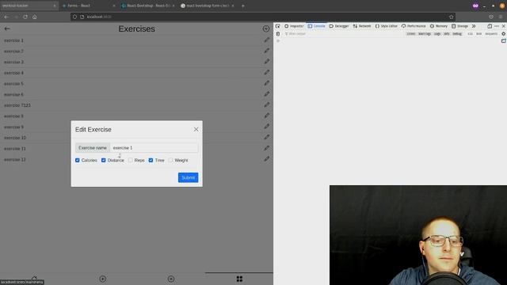Toggle the Errors console filter
Screen dimensions: 507x285
pyautogui.click(x=410, y=34)
